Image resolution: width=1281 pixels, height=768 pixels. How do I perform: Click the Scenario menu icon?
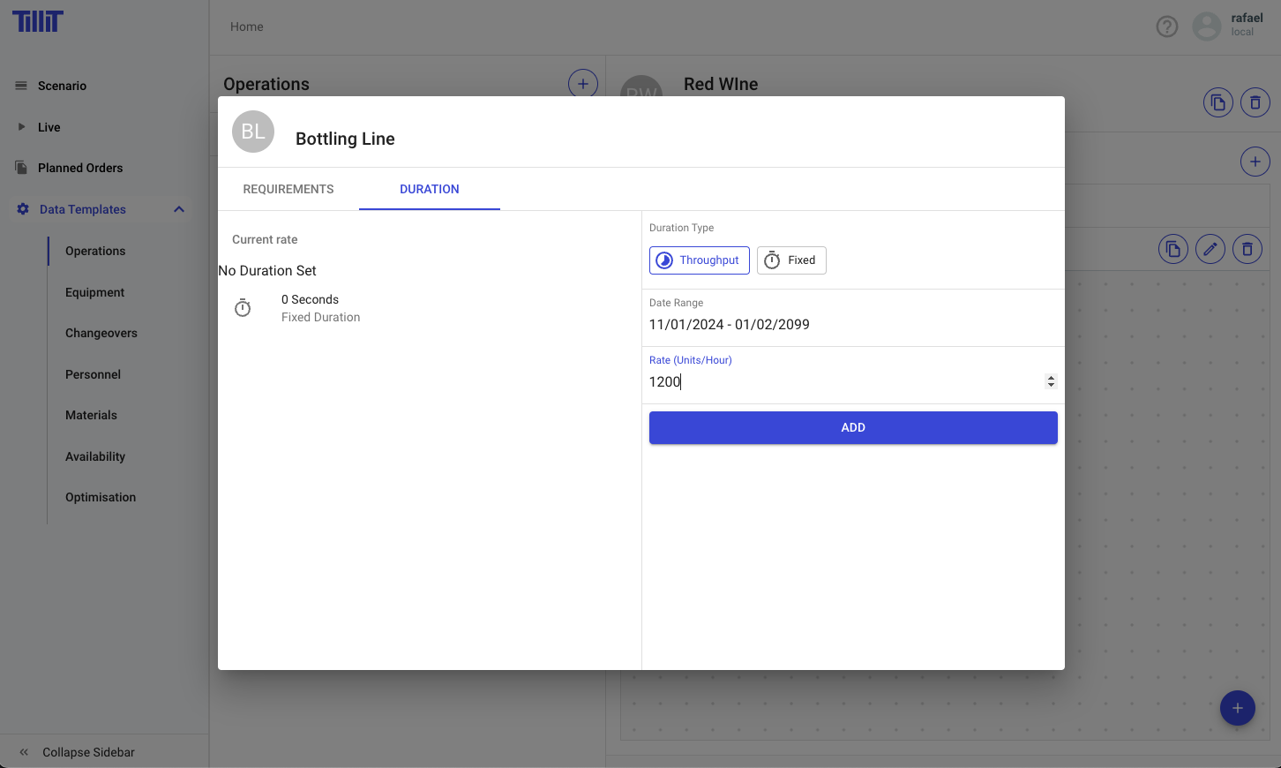tap(21, 86)
